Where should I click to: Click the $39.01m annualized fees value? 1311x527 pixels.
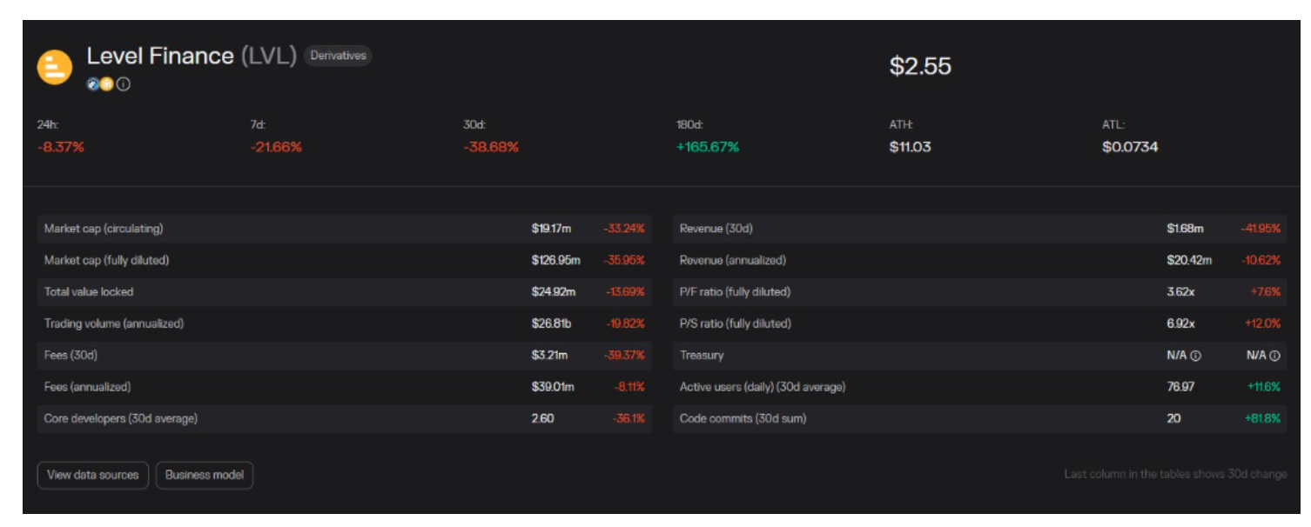click(x=553, y=387)
